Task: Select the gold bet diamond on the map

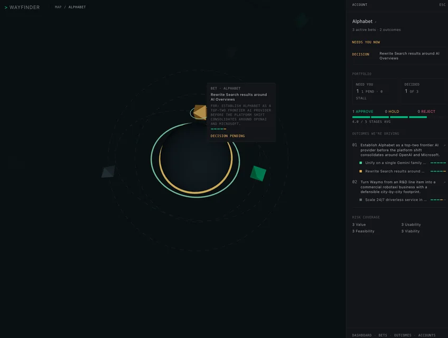Action: coord(200,112)
